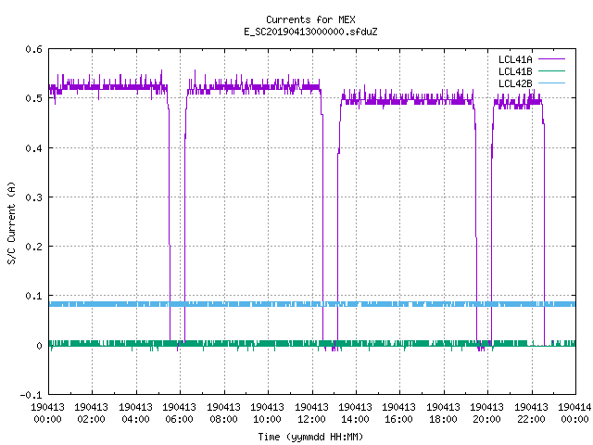Viewport: 593px width, 445px height.
Task: Click the y-axis tick value 0.3
Action: pyautogui.click(x=33, y=197)
